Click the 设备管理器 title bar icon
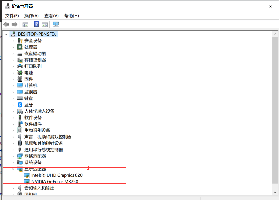 [x=7, y=6]
